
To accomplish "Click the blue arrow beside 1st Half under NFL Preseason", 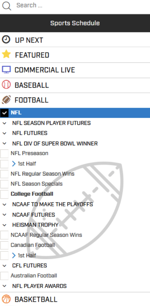I will [14, 163].
